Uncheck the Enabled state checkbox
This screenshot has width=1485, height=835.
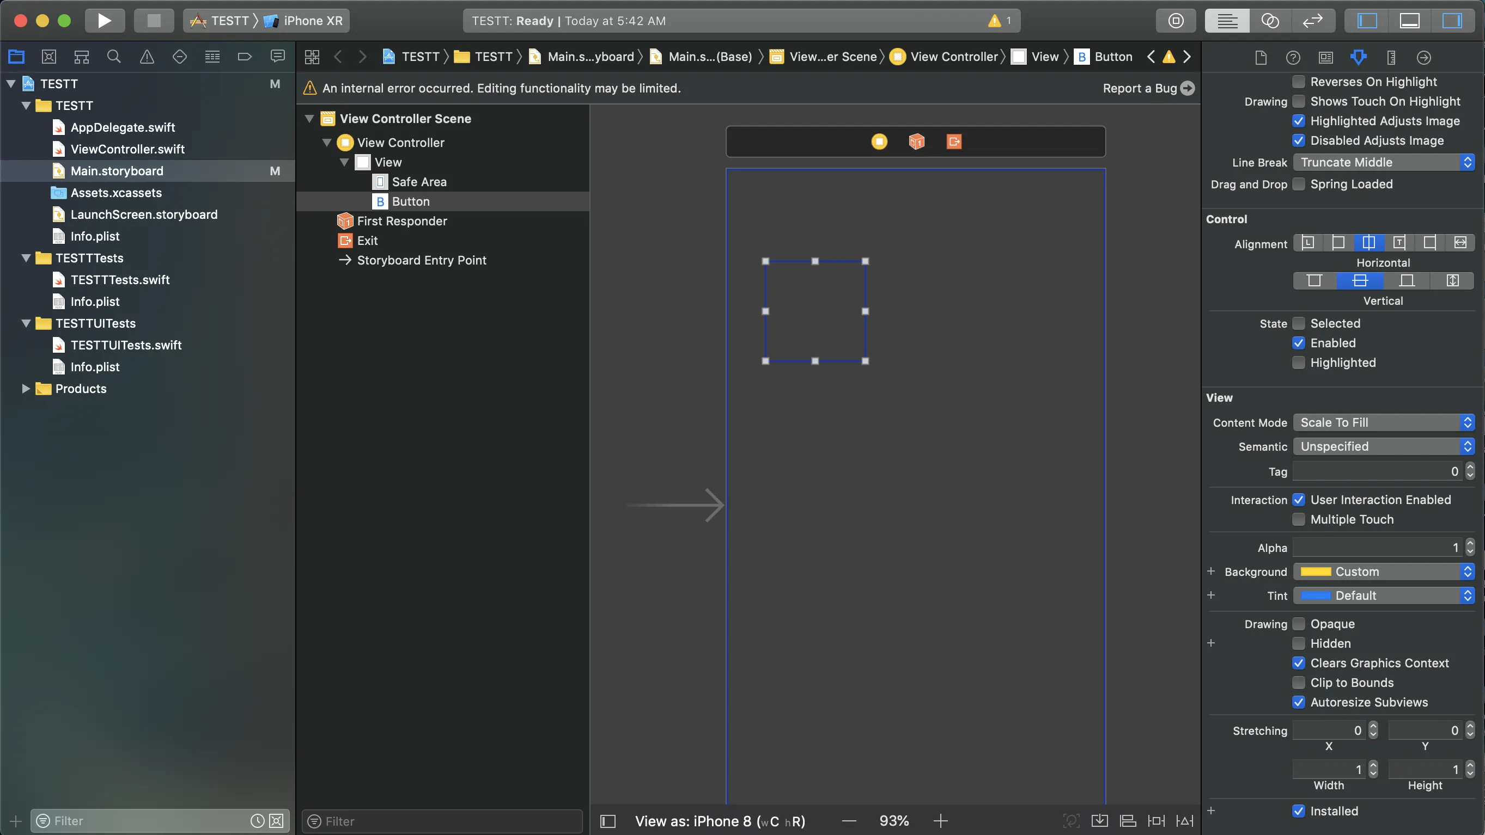pos(1299,343)
